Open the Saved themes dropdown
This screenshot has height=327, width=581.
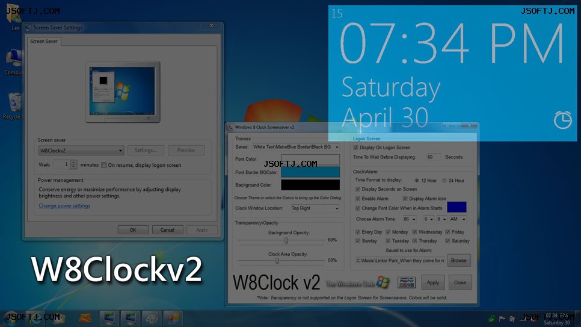[x=296, y=147]
